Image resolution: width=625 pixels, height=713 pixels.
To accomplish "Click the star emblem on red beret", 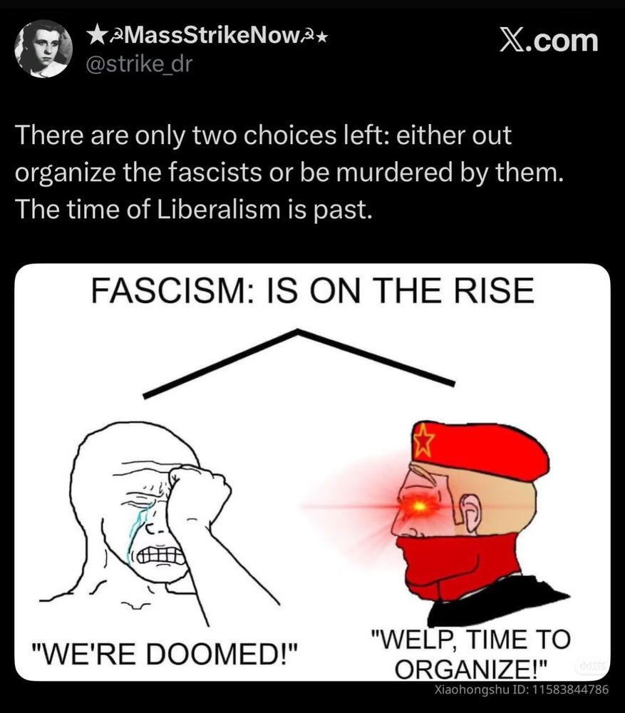I will click(425, 440).
